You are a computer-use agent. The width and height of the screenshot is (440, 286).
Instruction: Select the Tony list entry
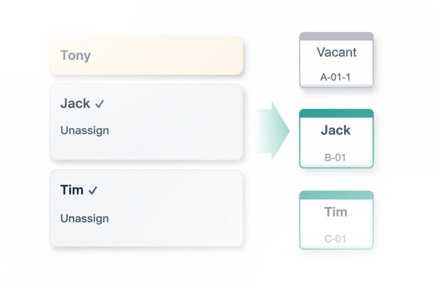tap(146, 55)
